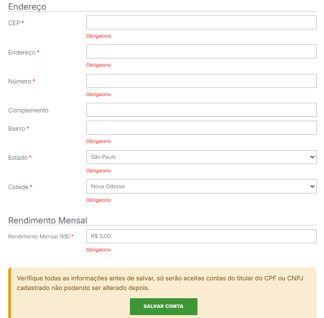Click the Cidade field label
Screen dimensions: 324x318
(18, 187)
